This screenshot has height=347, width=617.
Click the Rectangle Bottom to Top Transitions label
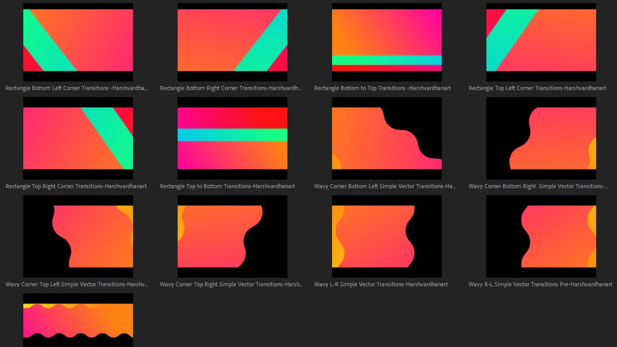(383, 88)
